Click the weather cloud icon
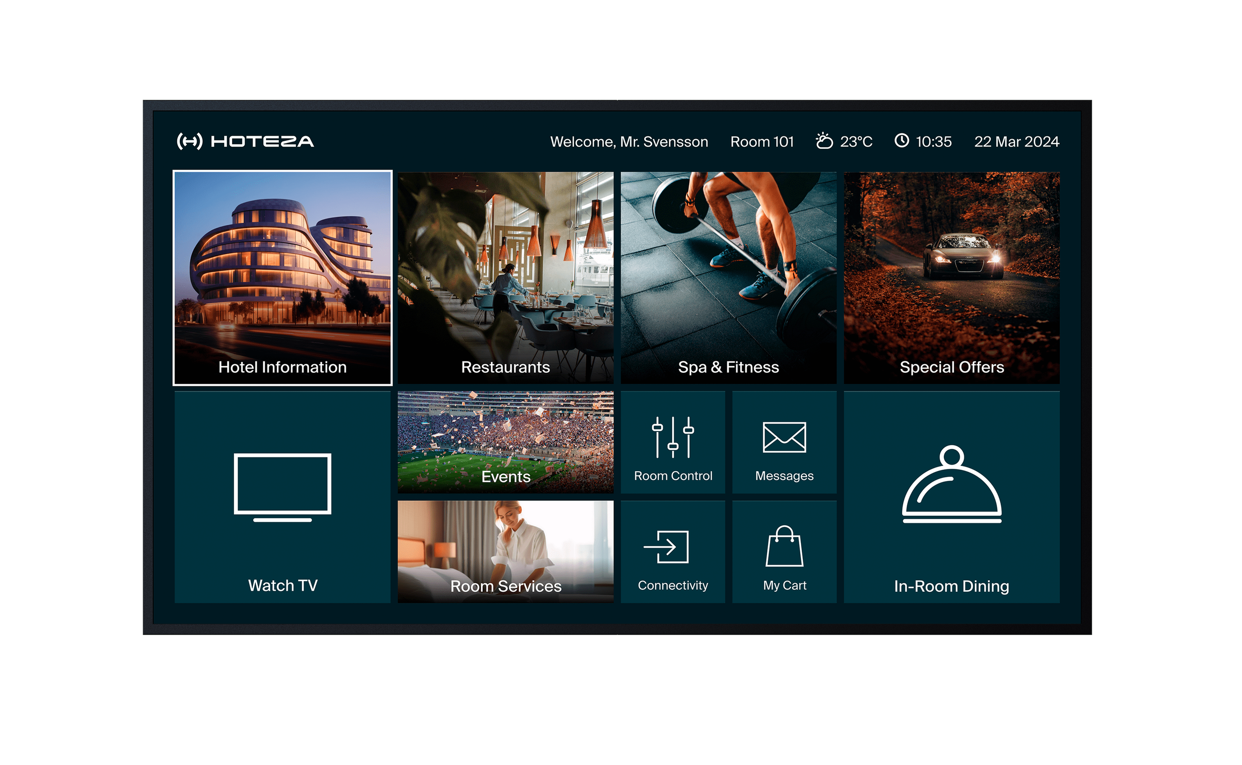This screenshot has width=1242, height=765. point(824,140)
